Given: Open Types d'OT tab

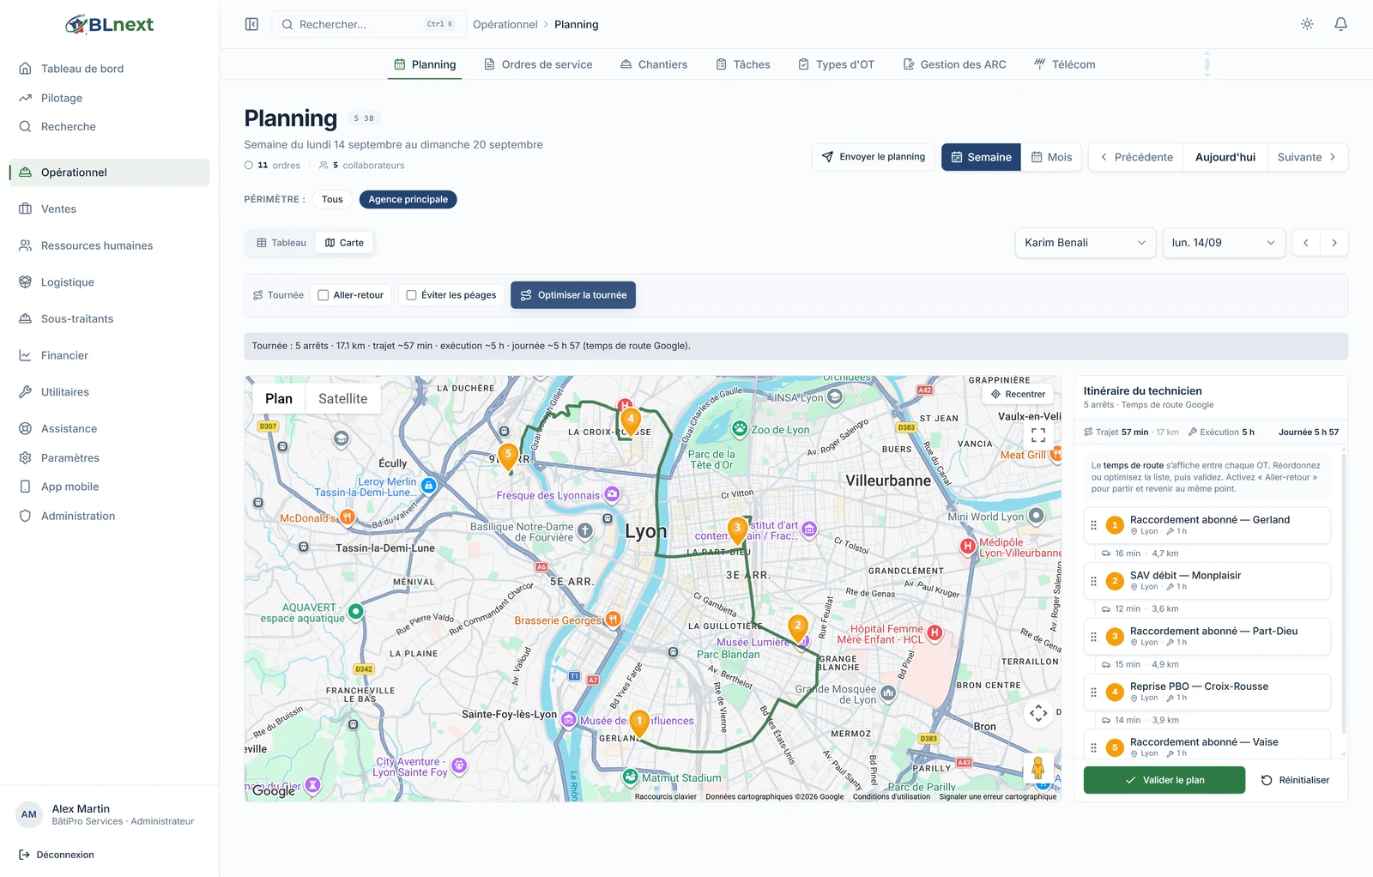Looking at the screenshot, I should (837, 64).
